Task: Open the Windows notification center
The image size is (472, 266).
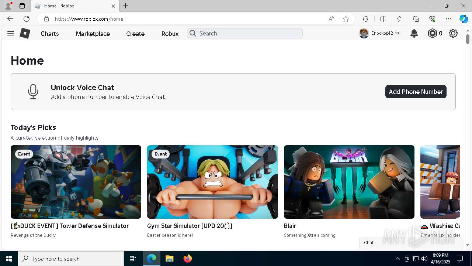Action: coord(460,259)
